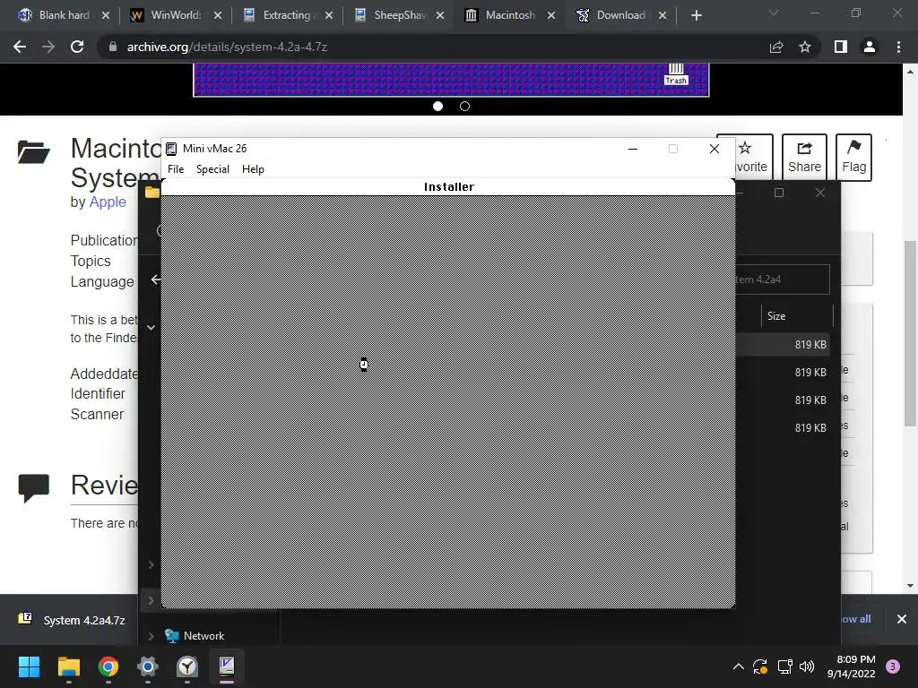918x688 pixels.
Task: Open Chrome side panel
Action: pos(841,47)
